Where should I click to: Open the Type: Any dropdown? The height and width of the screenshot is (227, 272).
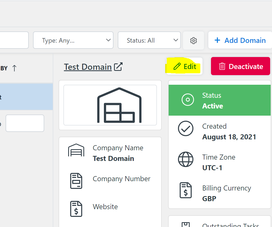[x=73, y=40]
